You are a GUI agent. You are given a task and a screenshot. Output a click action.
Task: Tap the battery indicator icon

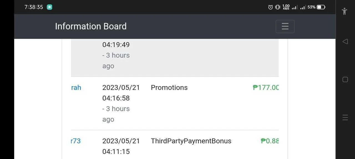[x=321, y=7]
